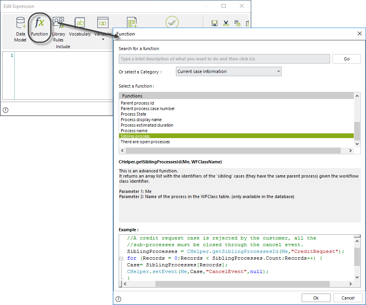
Task: Open Library Rules in Edit Expression
Action: pyautogui.click(x=58, y=30)
